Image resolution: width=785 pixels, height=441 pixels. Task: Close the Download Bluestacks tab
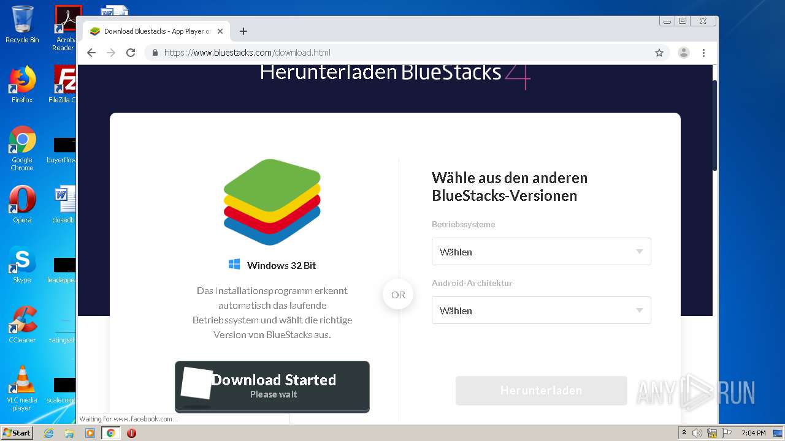[220, 31]
